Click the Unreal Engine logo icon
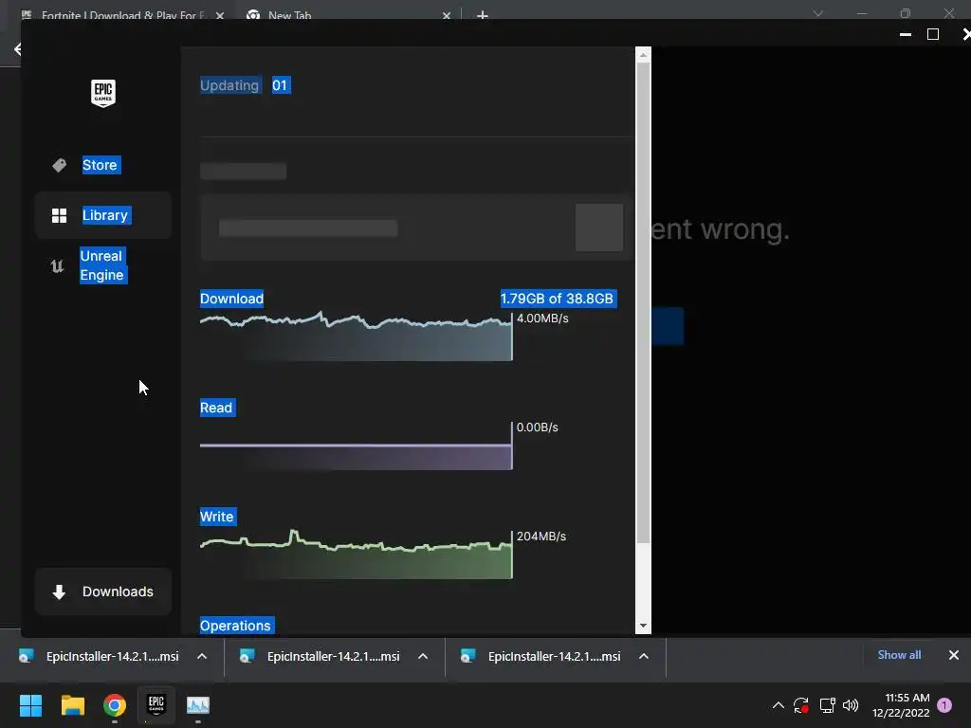The height and width of the screenshot is (728, 971). [57, 265]
